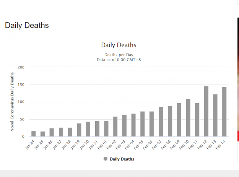This screenshot has width=239, height=177.
Task: Click the Deaths per Day subtitle
Action: point(119,55)
